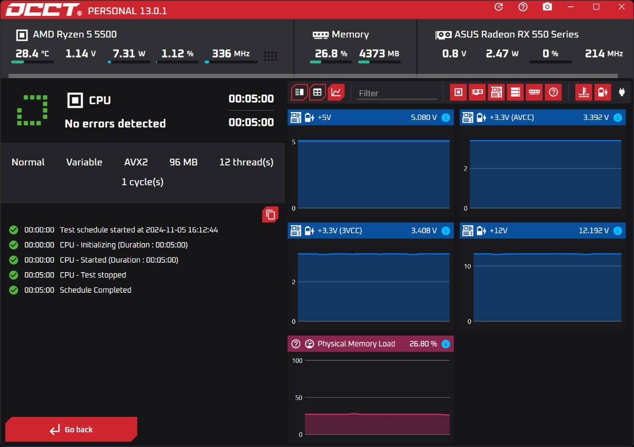Click the CPU temperature bar under 28.4 °C
Image resolution: width=634 pixels, height=447 pixels.
[32, 62]
